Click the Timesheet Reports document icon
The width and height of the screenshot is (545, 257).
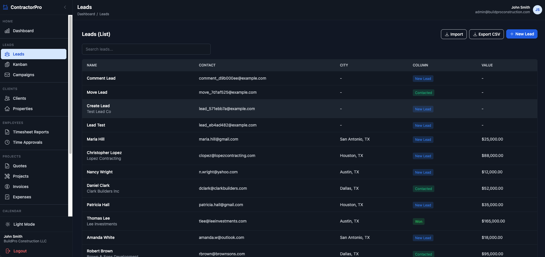coord(7,132)
